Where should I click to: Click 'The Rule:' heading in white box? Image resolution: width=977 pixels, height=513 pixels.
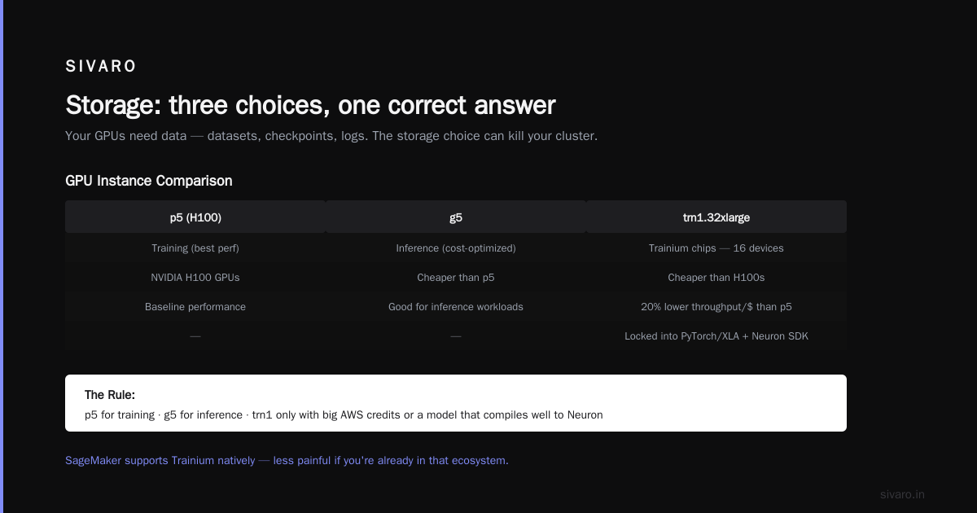(x=110, y=395)
